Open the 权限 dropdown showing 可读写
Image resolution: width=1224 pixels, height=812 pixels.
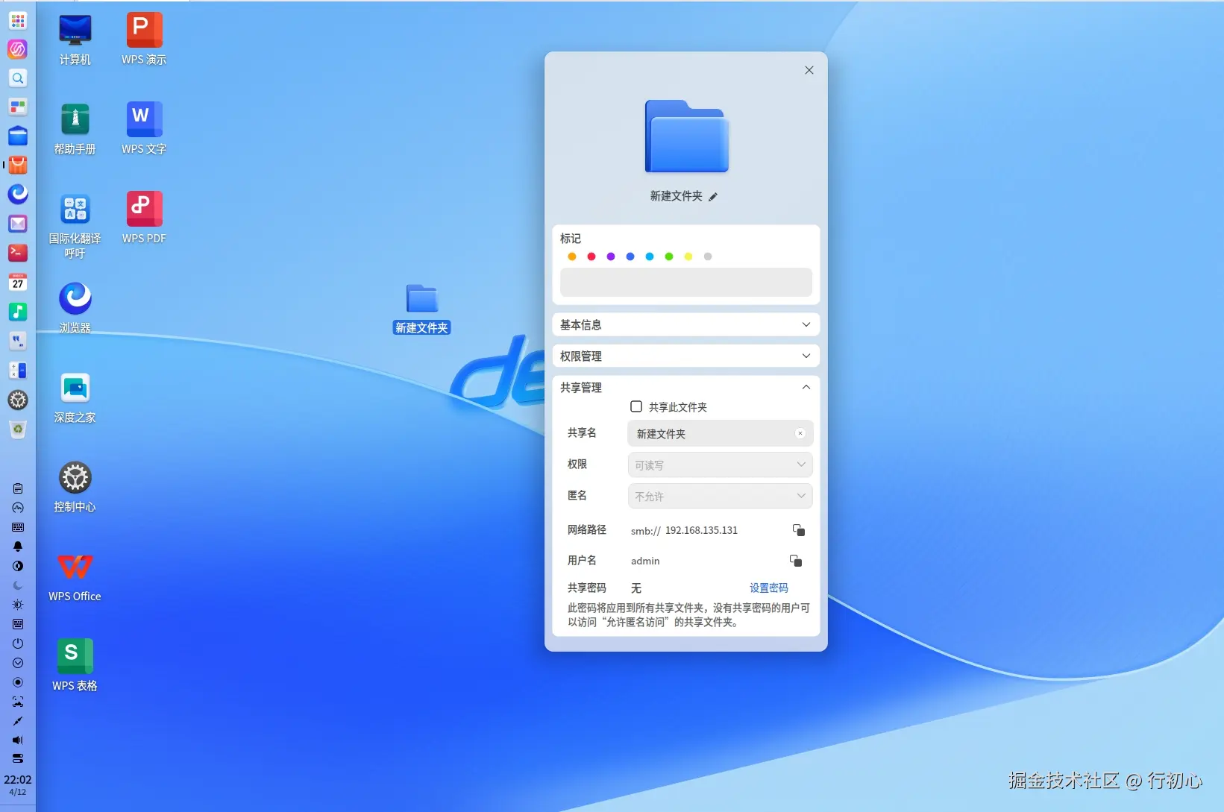(x=720, y=465)
